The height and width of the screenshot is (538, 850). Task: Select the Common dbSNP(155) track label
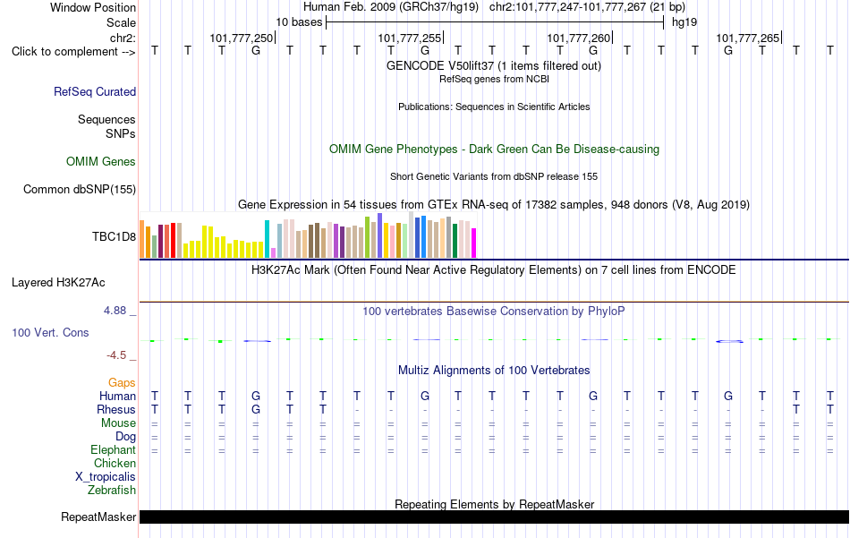click(x=79, y=189)
